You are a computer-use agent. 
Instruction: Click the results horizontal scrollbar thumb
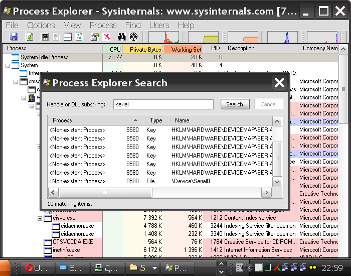coord(105,193)
